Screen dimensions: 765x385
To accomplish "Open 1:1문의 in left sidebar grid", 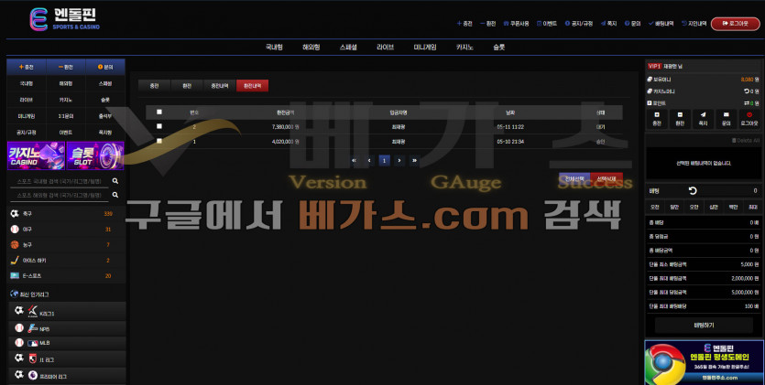I will coord(66,116).
